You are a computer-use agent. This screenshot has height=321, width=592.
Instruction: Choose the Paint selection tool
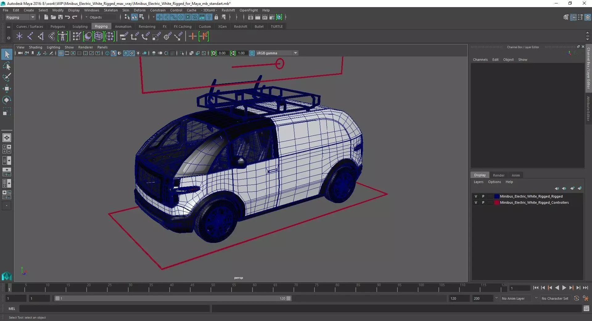(7, 77)
